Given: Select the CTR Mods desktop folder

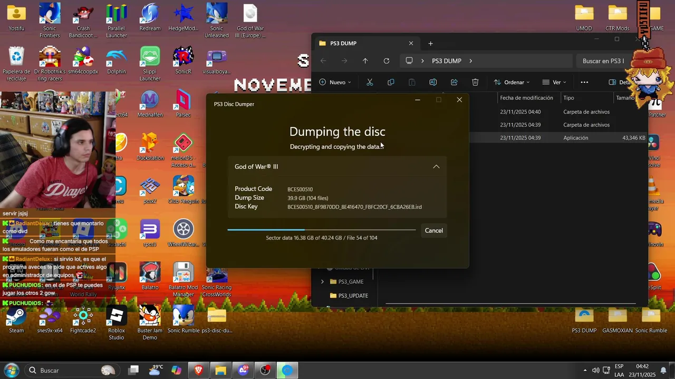Looking at the screenshot, I should (618, 18).
